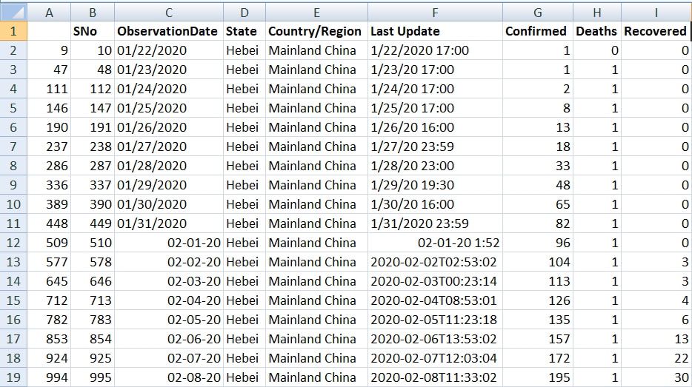This screenshot has height=387, width=692.
Task: Select the row 1 header
Action: [14, 31]
